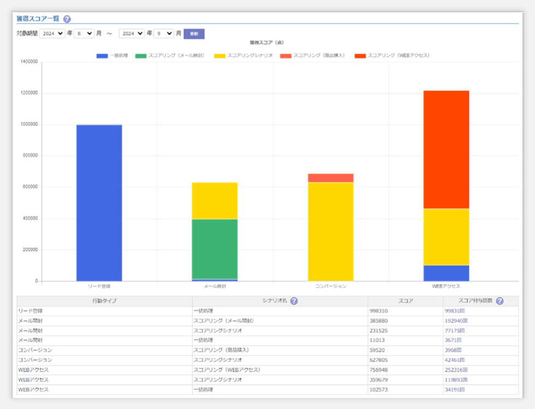This screenshot has height=409, width=535.
Task: Open the 3671回 count link
Action: (x=453, y=340)
